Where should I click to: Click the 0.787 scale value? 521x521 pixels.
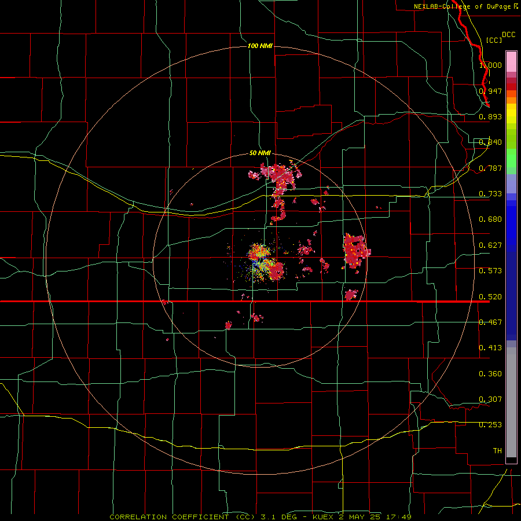point(490,168)
